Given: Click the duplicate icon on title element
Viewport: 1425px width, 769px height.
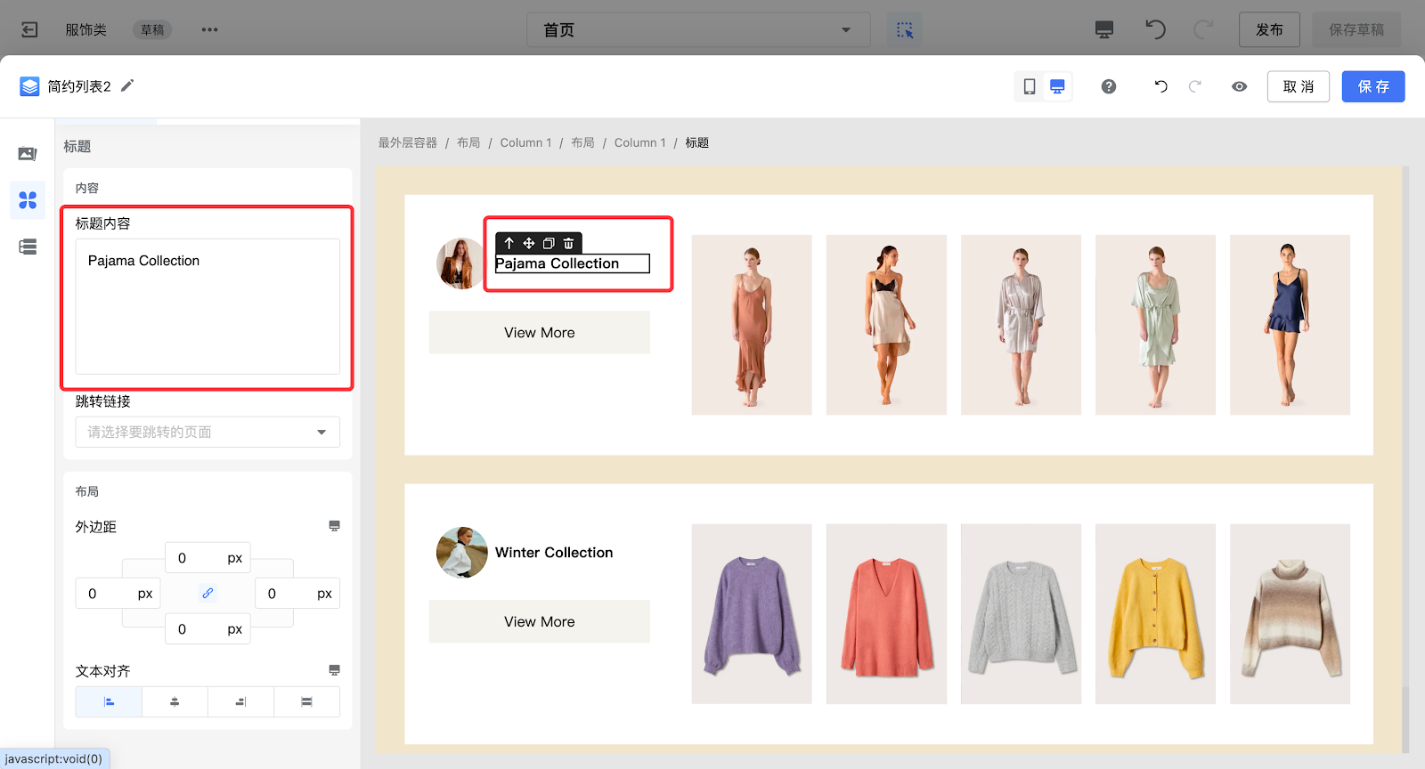Looking at the screenshot, I should 549,243.
